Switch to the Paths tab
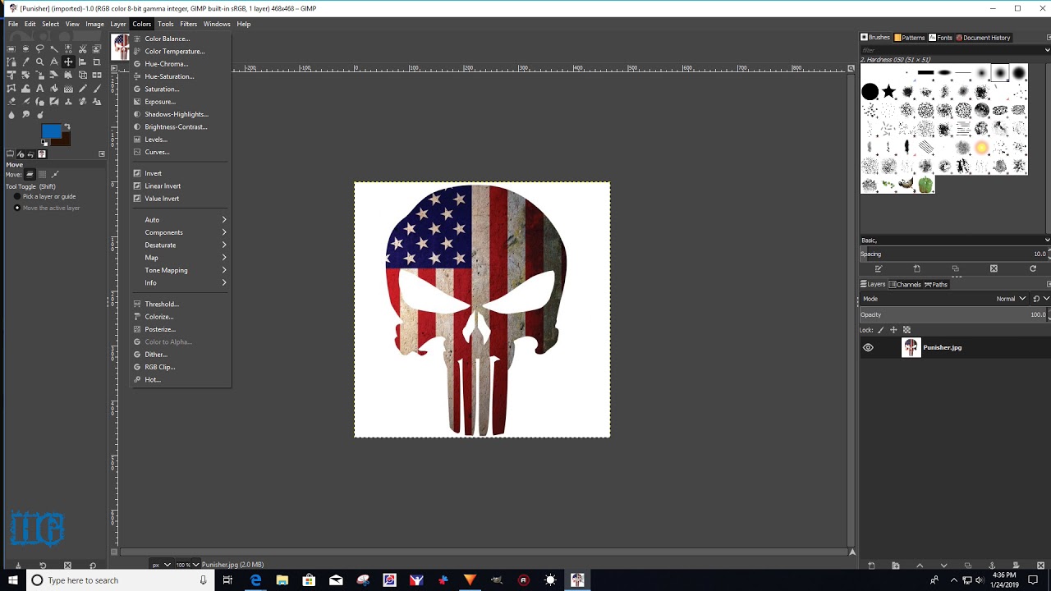 937,284
